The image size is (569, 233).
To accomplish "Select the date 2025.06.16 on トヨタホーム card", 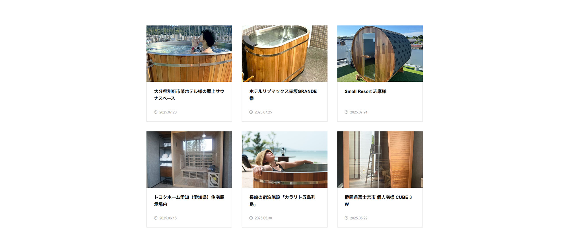I will click(168, 218).
